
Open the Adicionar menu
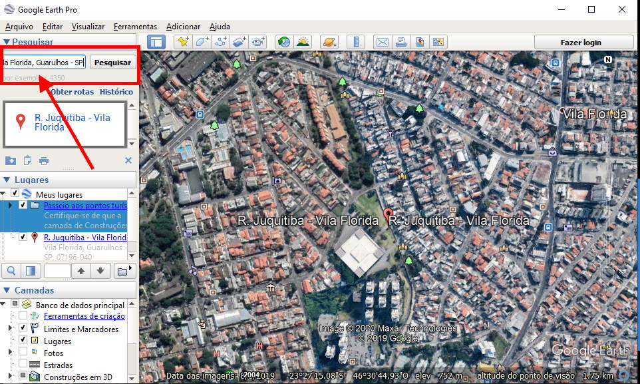point(183,27)
